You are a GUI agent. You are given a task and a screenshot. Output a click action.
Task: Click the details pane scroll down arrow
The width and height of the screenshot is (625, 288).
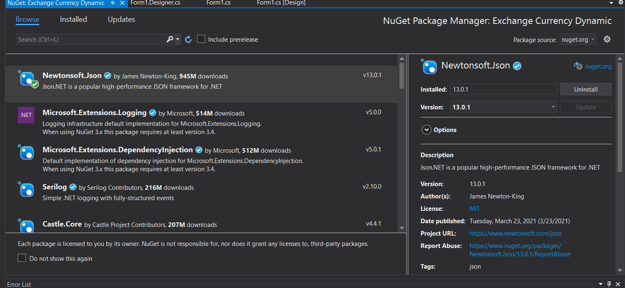coord(620,270)
